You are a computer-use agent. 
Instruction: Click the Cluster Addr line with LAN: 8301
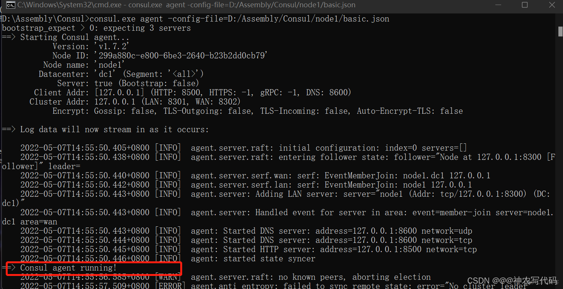[x=135, y=102]
